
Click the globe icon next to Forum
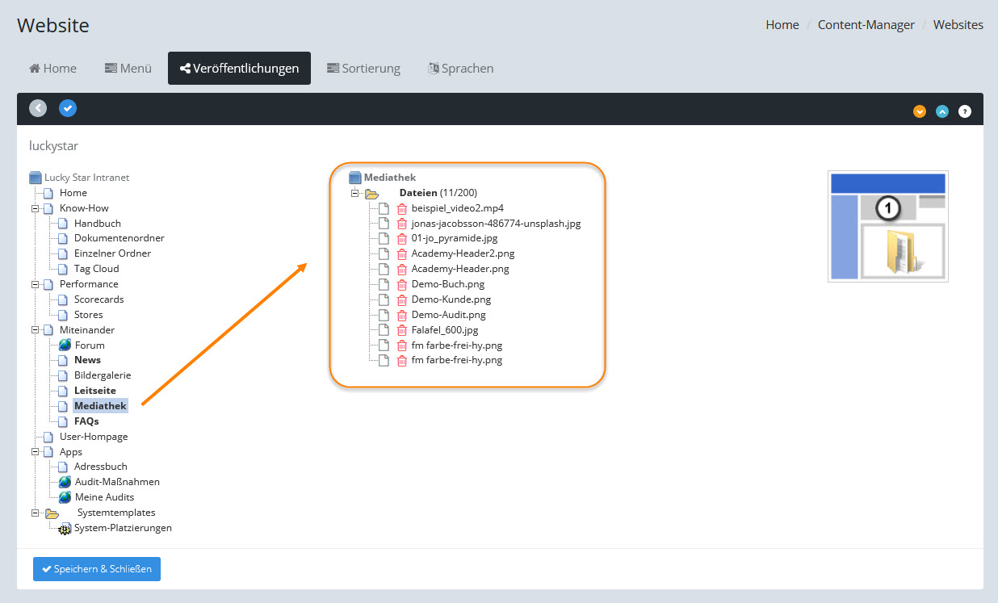click(65, 345)
